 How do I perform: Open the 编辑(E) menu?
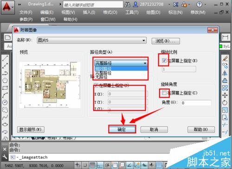[x=47, y=13]
